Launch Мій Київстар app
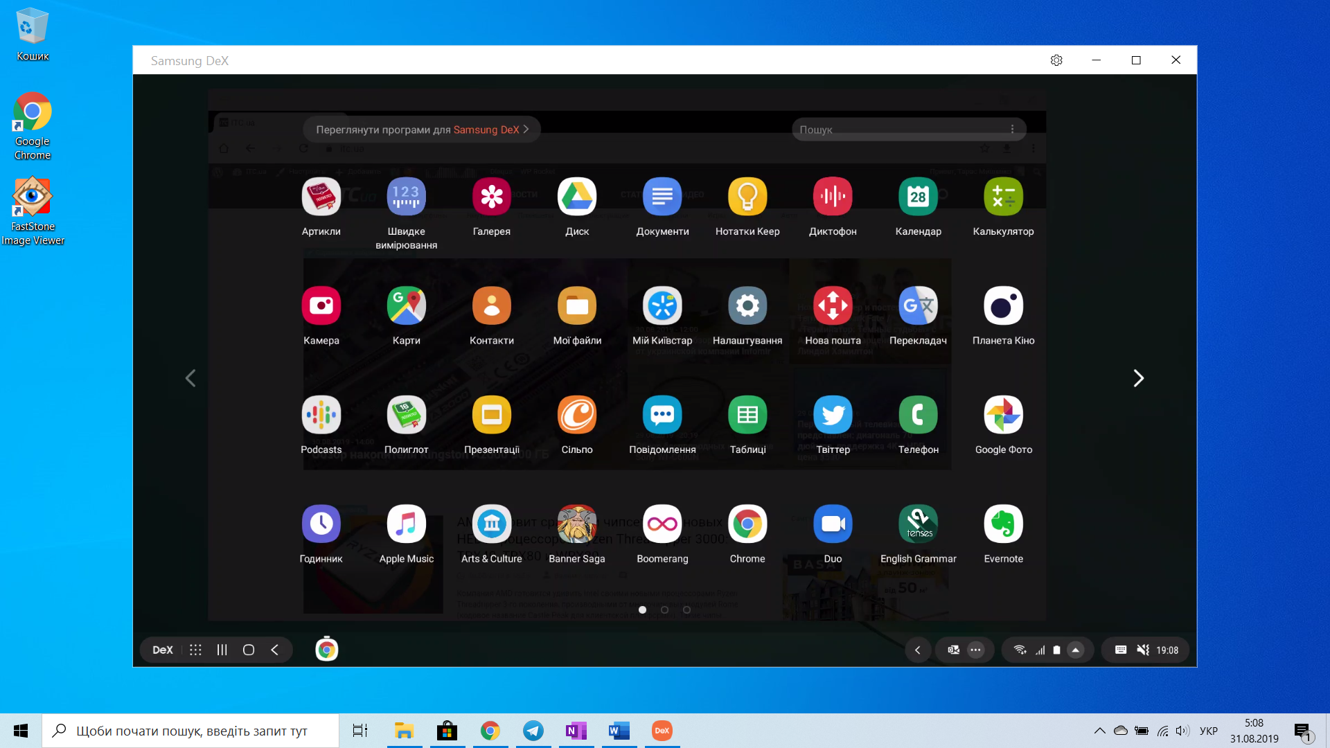Image resolution: width=1330 pixels, height=748 pixels. pyautogui.click(x=662, y=305)
